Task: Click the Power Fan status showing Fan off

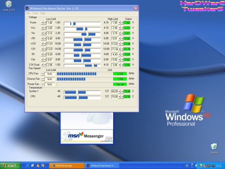Action: (120, 84)
